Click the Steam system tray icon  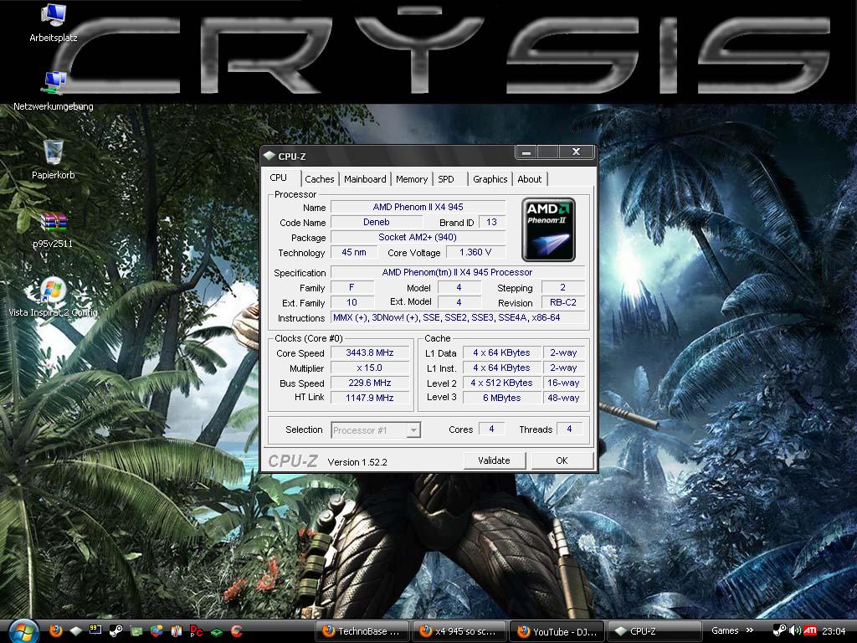[x=780, y=631]
